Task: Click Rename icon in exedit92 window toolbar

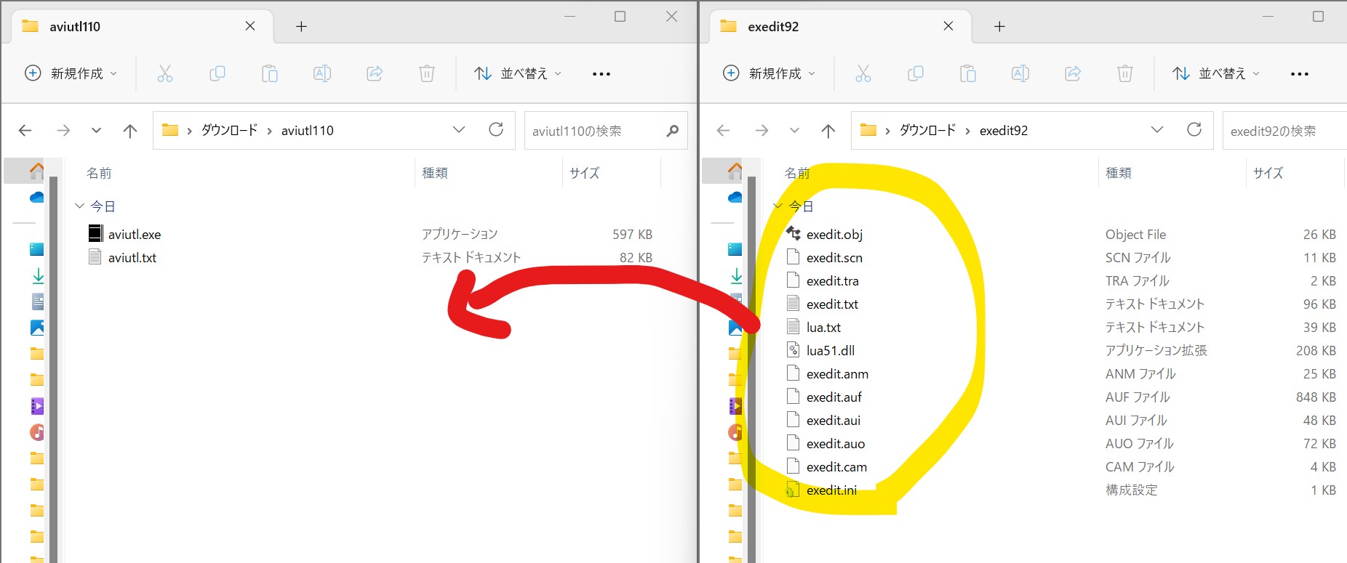Action: point(1020,73)
